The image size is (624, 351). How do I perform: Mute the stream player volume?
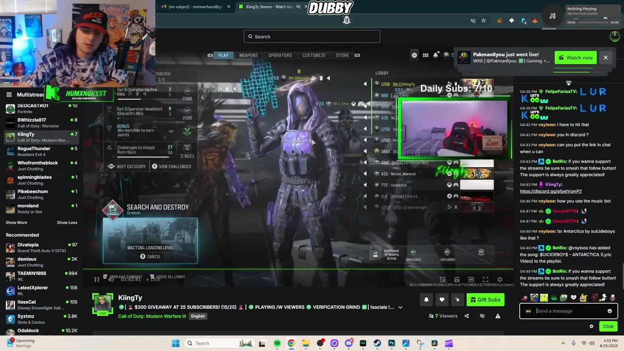(x=111, y=279)
